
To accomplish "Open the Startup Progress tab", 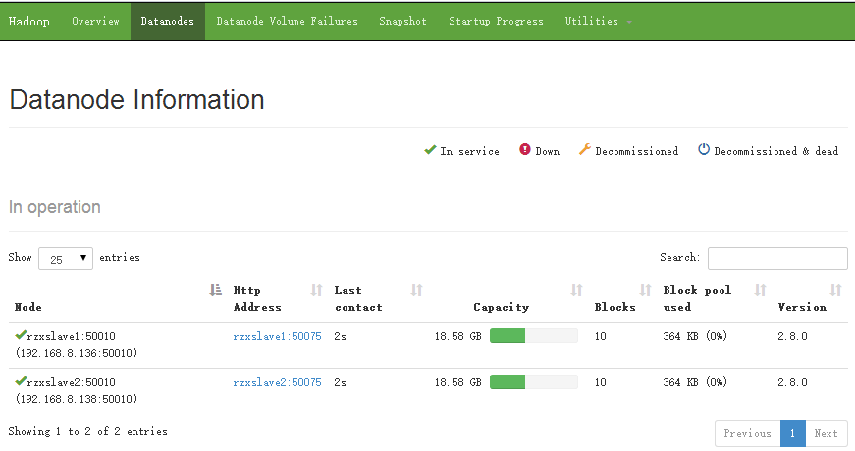I will point(496,22).
